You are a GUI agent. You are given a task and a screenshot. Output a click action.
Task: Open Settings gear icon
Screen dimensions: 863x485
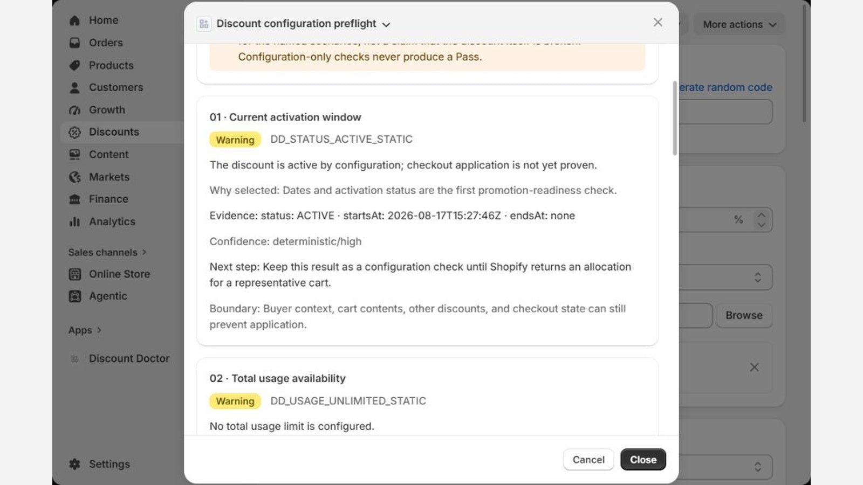(x=74, y=464)
